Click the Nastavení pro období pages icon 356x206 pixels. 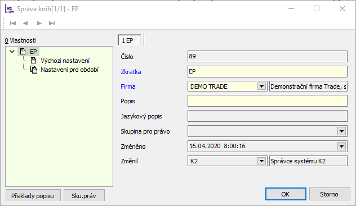34,70
